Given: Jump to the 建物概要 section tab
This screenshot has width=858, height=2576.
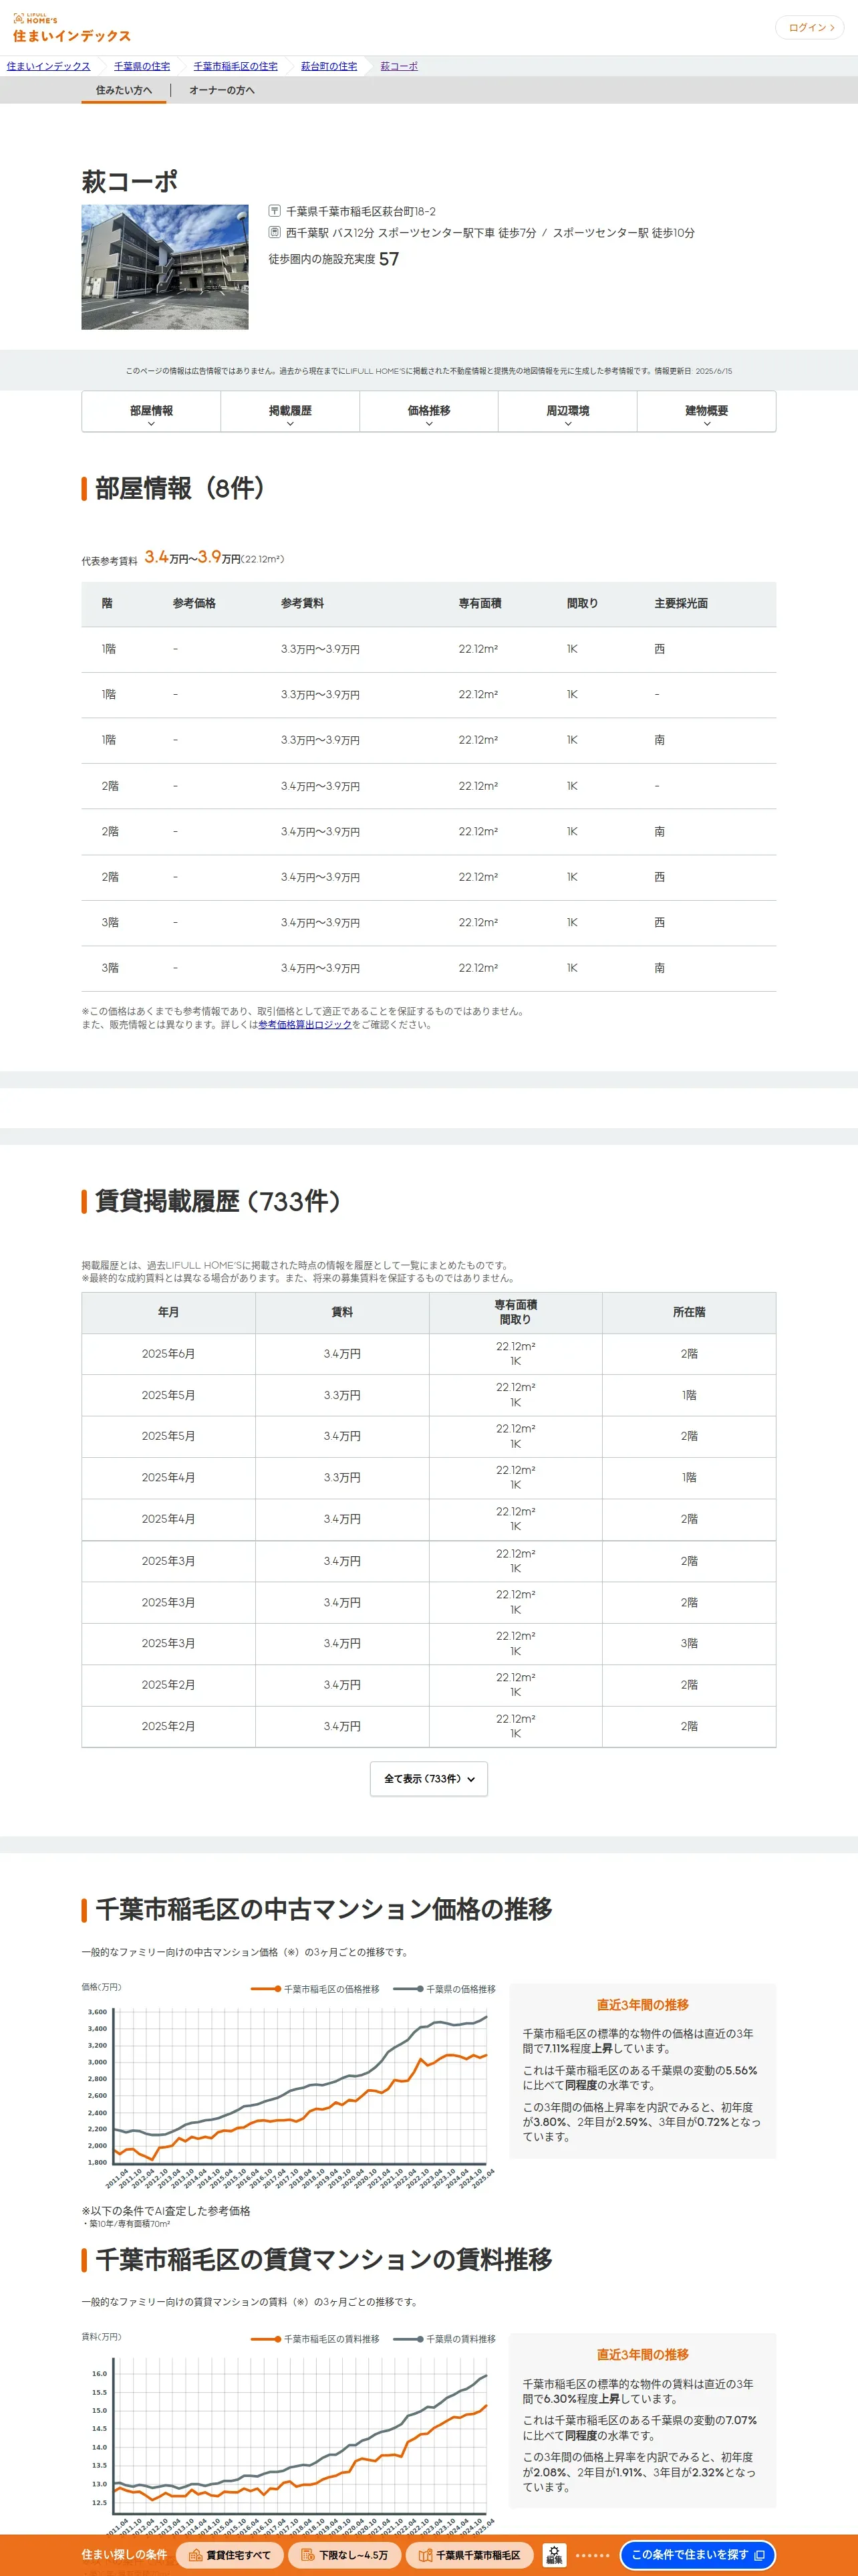Looking at the screenshot, I should pos(706,411).
